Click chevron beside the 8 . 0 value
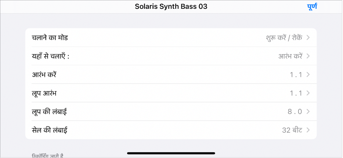The image size is (343, 158). [x=308, y=111]
